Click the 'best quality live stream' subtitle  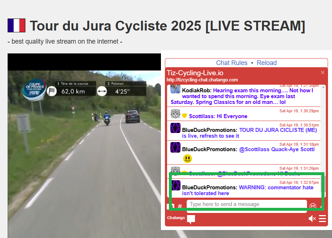coord(65,41)
